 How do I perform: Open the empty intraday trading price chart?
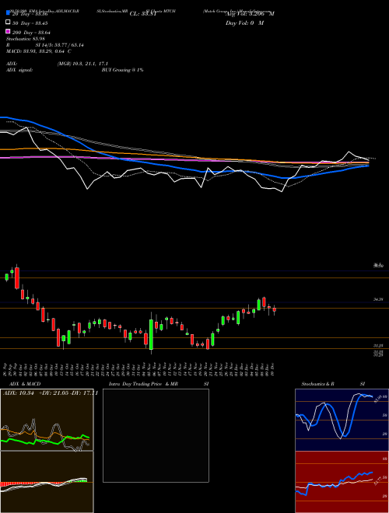(x=156, y=435)
